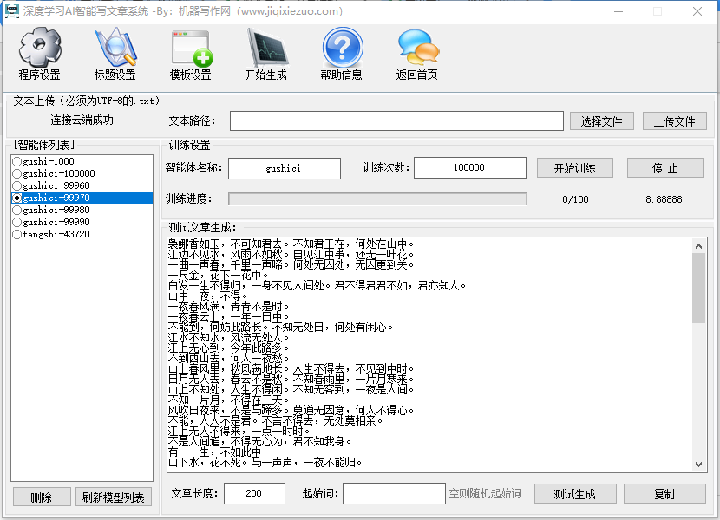Choose tangshi-43720 in the agent list
The height and width of the screenshot is (520, 720).
tap(16, 234)
